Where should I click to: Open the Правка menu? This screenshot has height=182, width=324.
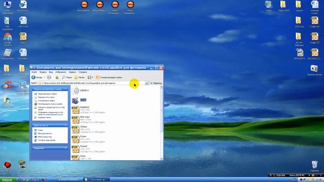pyautogui.click(x=43, y=72)
